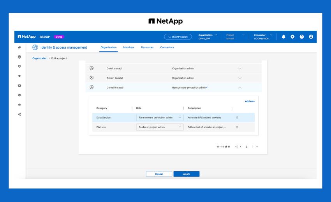Click the 'Edit a project' breadcrumb text

pyautogui.click(x=59, y=58)
